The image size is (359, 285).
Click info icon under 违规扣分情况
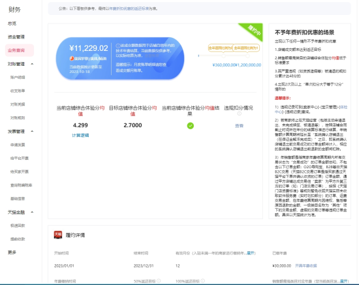coord(239,113)
